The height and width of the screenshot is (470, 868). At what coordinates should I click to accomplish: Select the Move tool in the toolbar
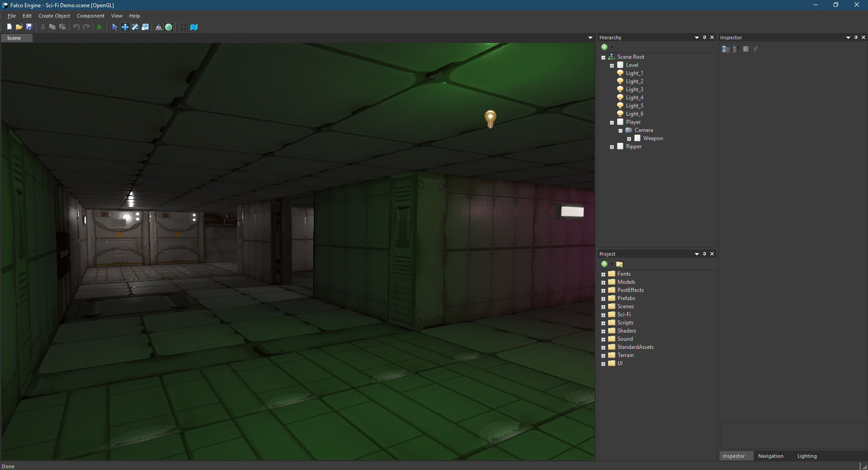pyautogui.click(x=125, y=27)
